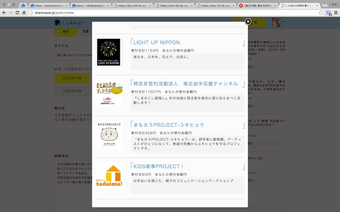Bookmark the page with the star icon
Viewport: 340px width, 212px height.
[x=321, y=13]
